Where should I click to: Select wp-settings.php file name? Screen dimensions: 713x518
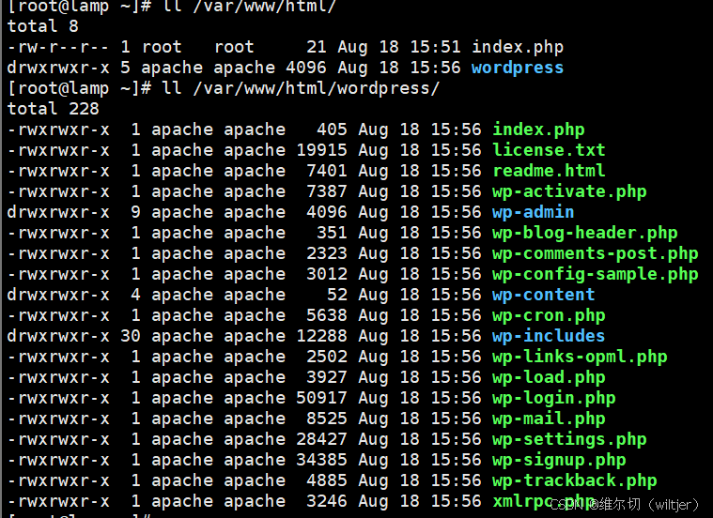click(569, 440)
